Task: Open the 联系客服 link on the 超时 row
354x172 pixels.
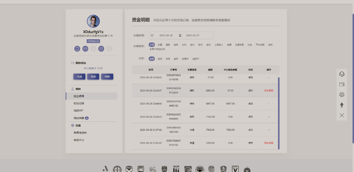Action: [x=268, y=91]
